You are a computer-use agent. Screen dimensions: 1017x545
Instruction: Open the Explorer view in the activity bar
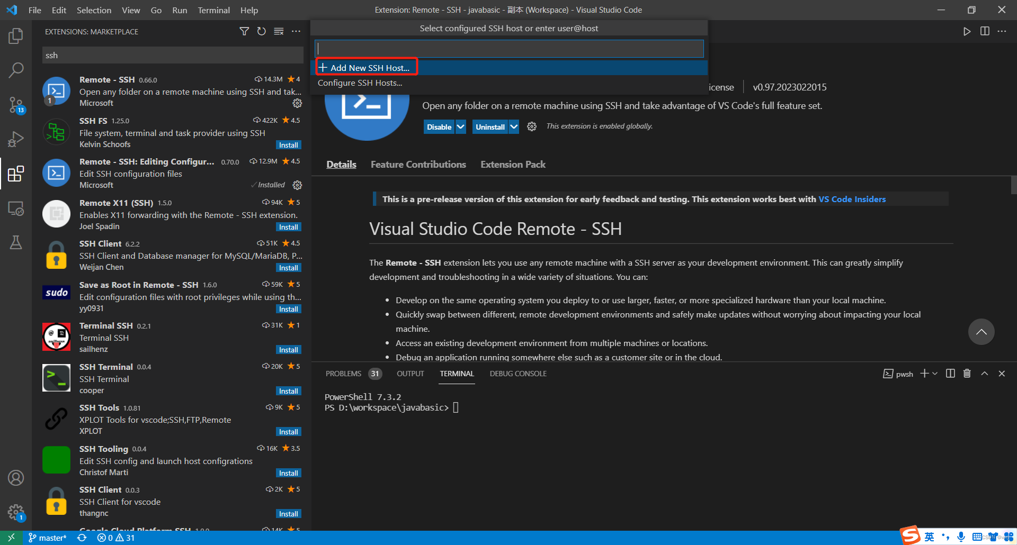pyautogui.click(x=16, y=35)
